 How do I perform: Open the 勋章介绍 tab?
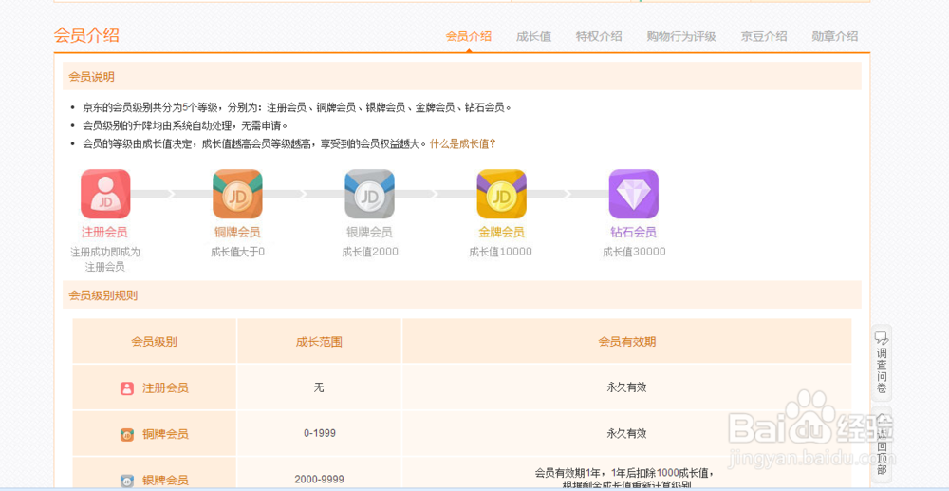tap(834, 36)
